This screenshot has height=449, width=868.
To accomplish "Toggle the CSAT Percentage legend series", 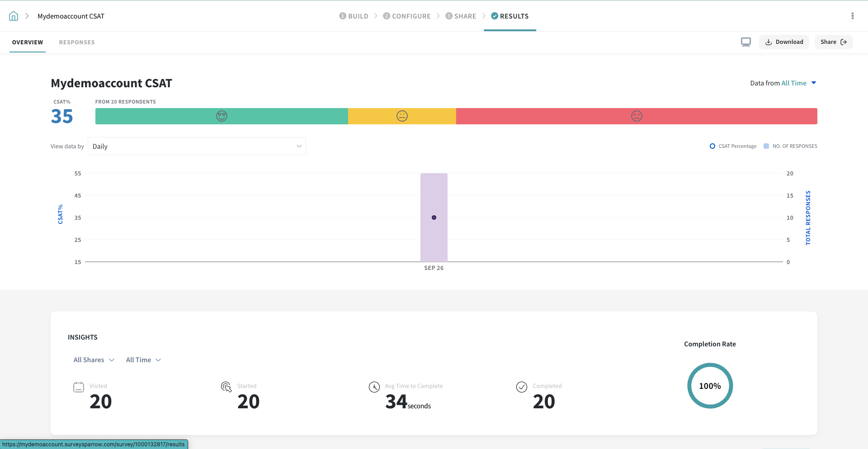I will [733, 146].
